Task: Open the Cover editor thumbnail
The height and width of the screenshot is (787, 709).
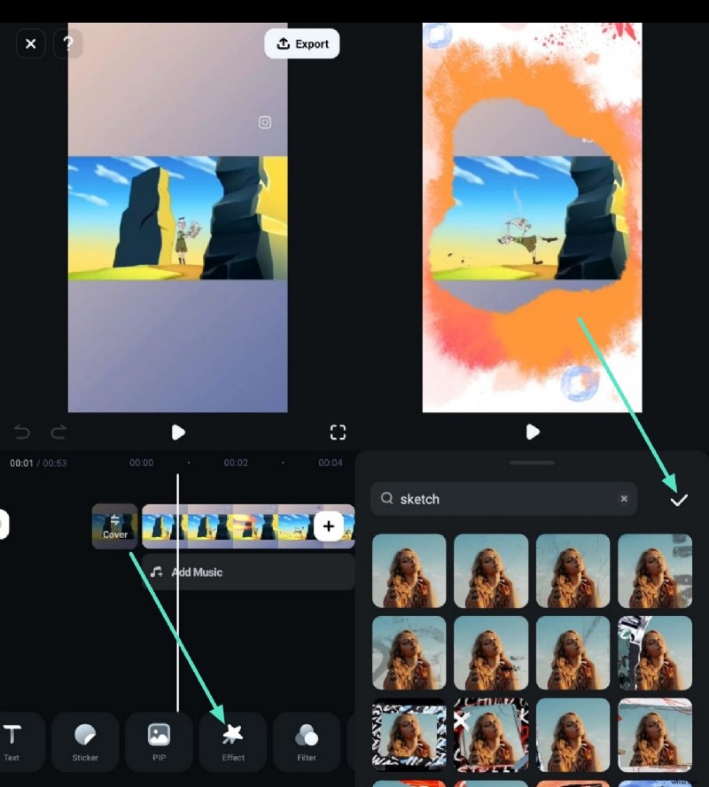Action: pos(114,526)
